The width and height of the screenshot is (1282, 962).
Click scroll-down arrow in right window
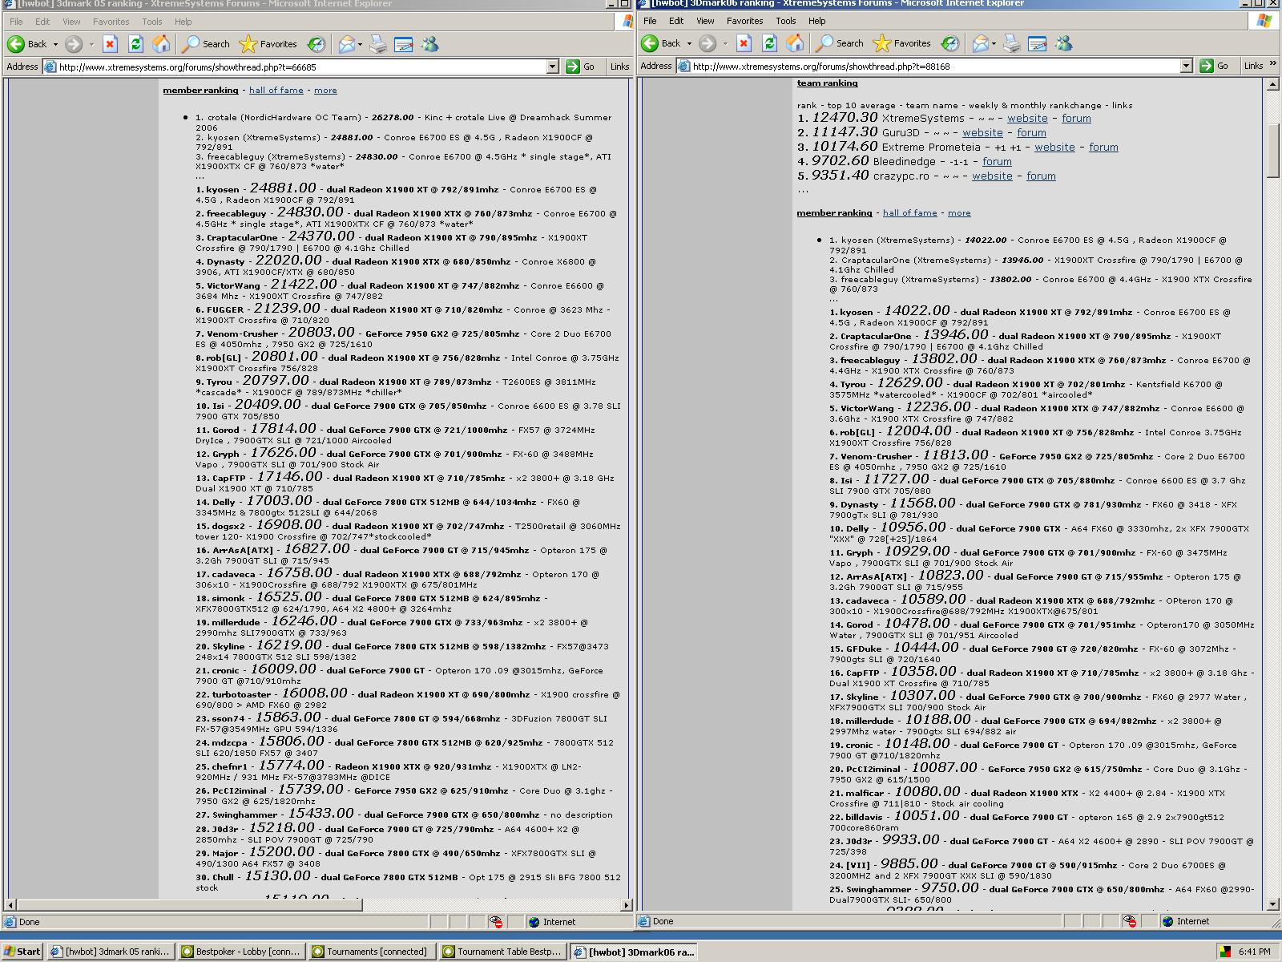[x=1273, y=904]
